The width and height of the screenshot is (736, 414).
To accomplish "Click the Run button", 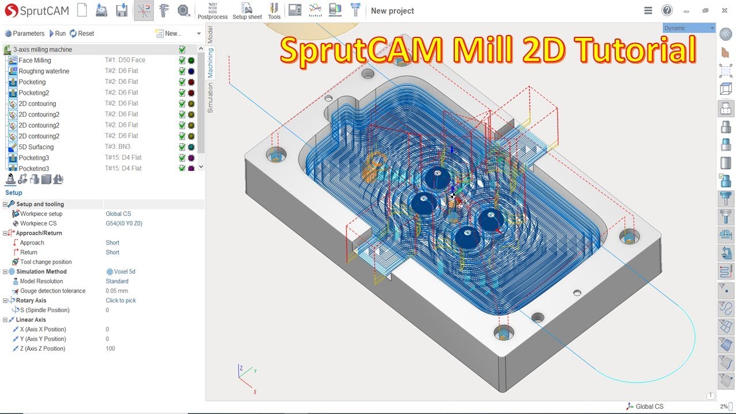I will coord(57,33).
